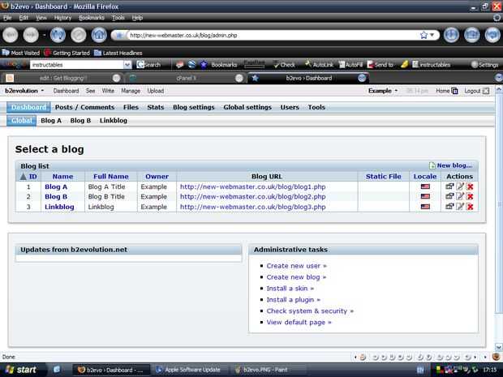The height and width of the screenshot is (377, 503).
Task: Switch to the Posts / Comments tab
Action: (84, 107)
